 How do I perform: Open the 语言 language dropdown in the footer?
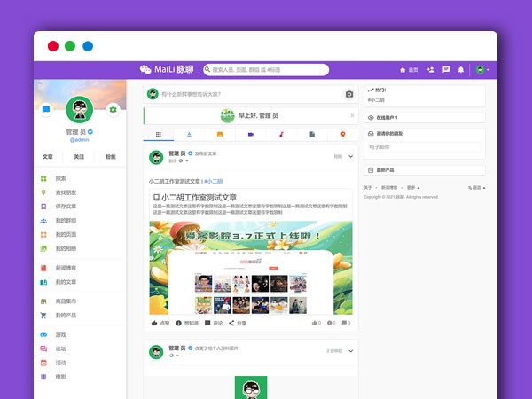point(476,188)
